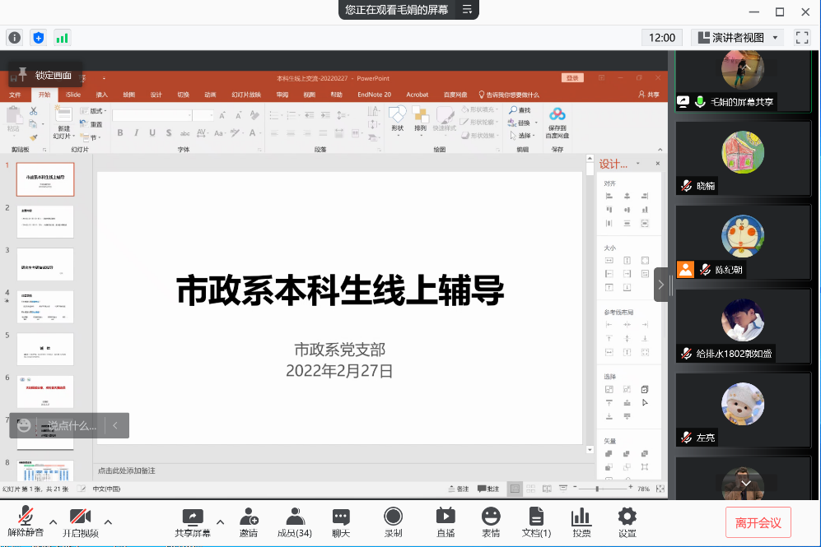
Task: Start 录制 recording
Action: coord(393,522)
